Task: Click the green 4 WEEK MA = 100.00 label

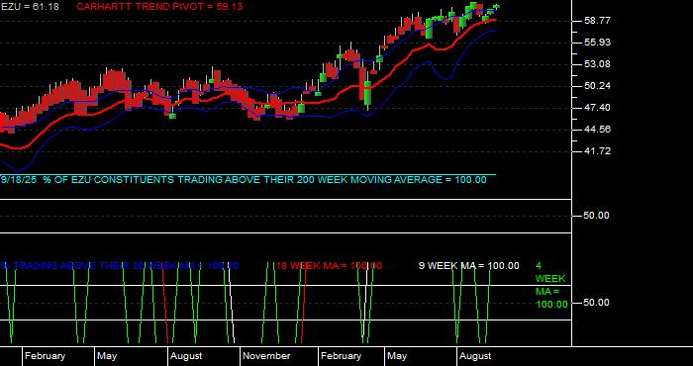Action: coord(551,285)
